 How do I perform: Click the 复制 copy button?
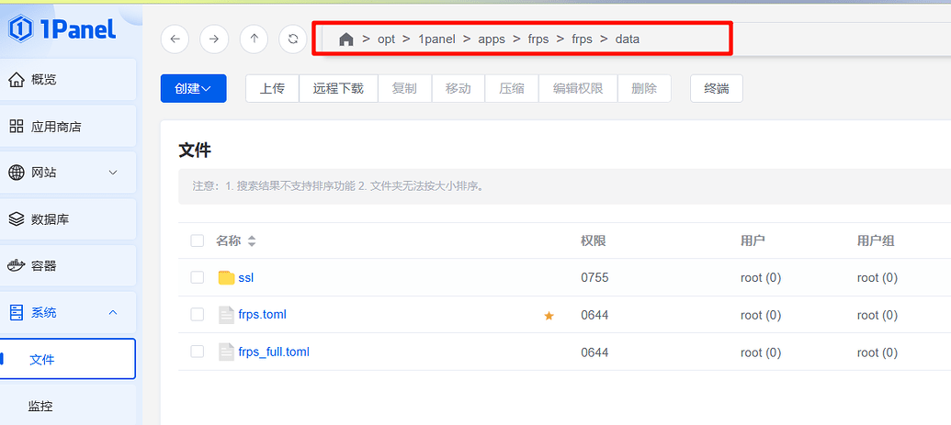[x=404, y=88]
